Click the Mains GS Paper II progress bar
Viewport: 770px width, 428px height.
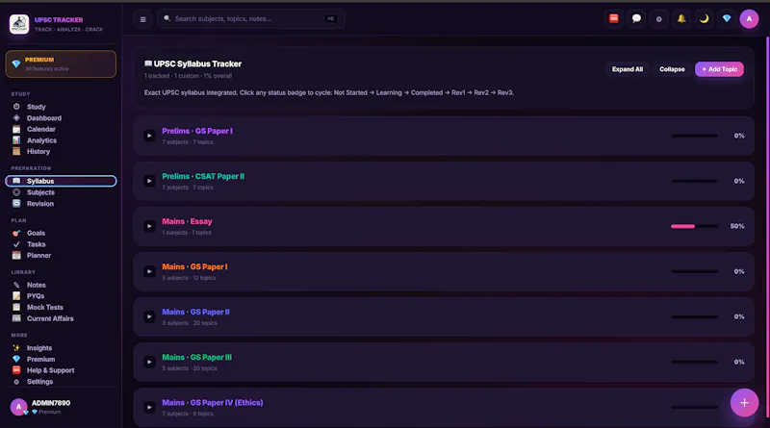pyautogui.click(x=694, y=316)
